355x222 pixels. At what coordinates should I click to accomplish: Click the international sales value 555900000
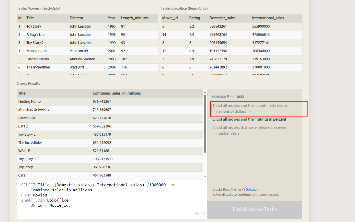(261, 26)
